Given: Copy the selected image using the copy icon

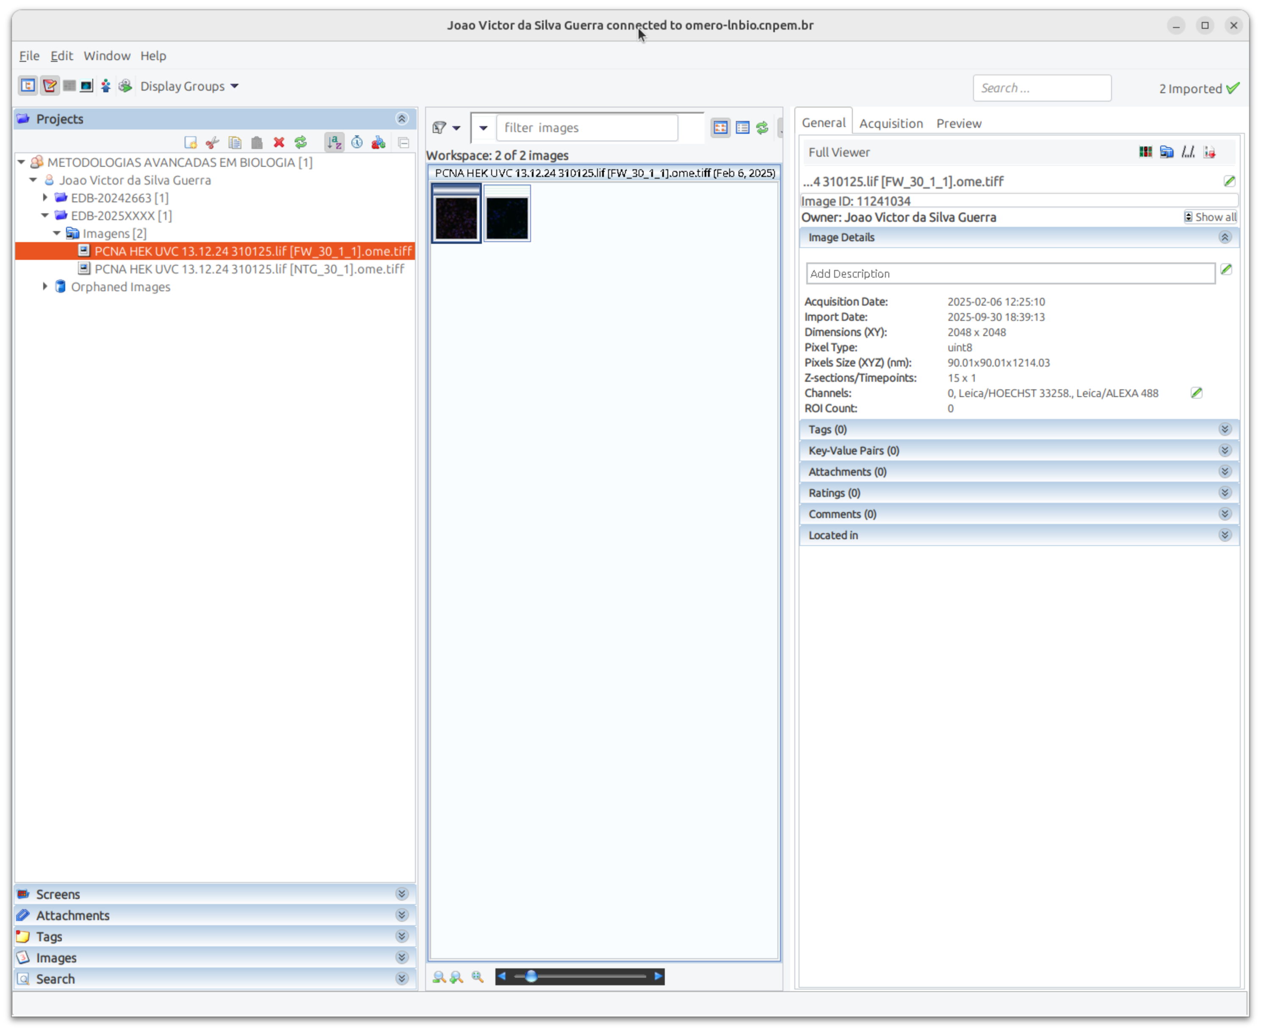Looking at the screenshot, I should [235, 143].
